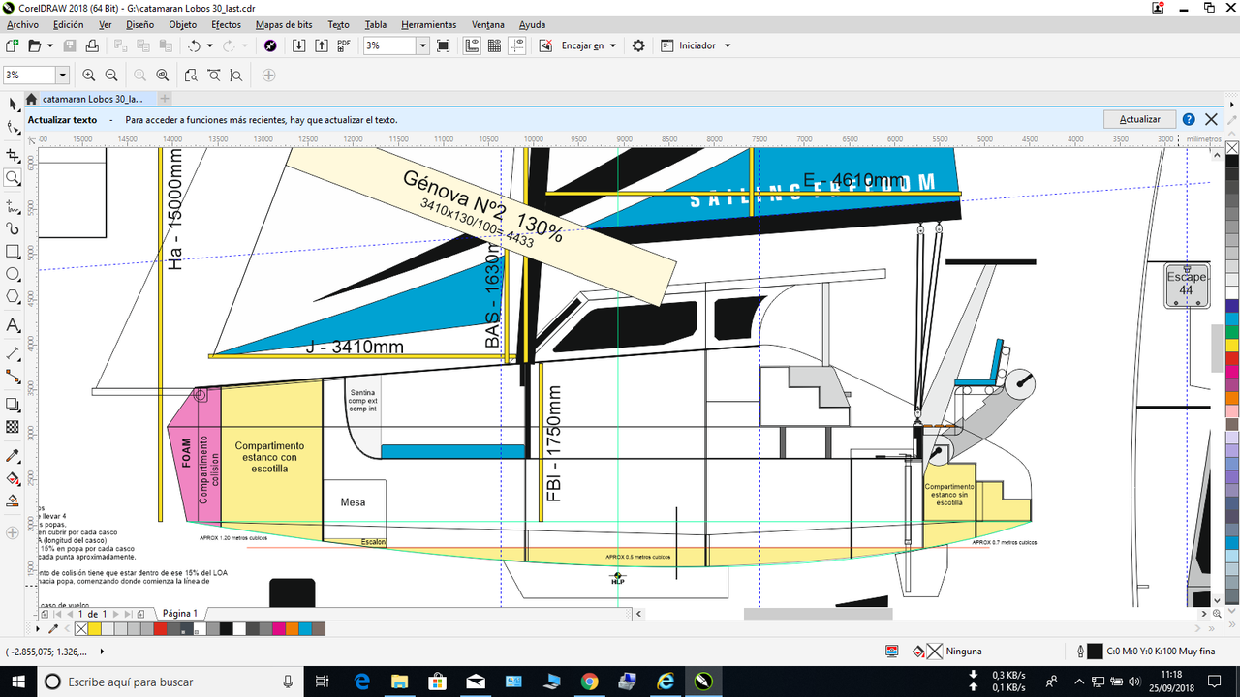
Task: Select the Artistic Media tool
Action: 13,228
